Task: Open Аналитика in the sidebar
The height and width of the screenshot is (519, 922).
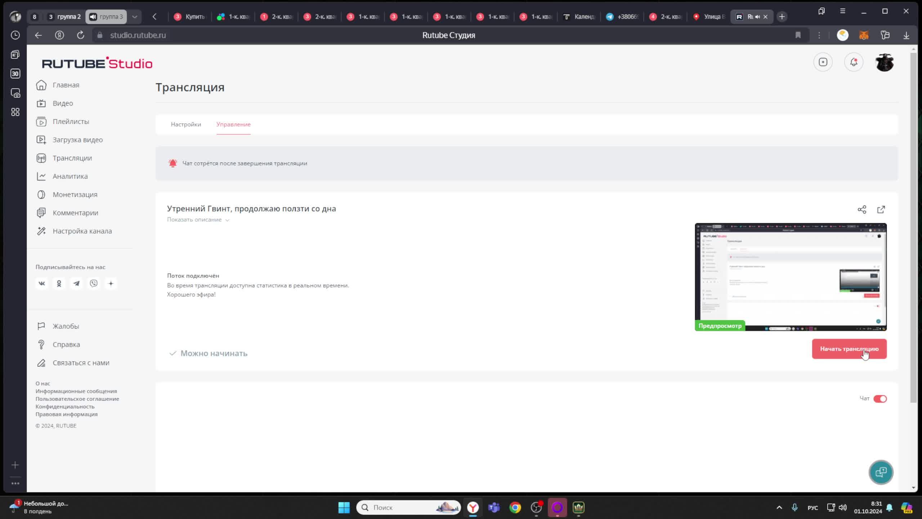Action: (x=62, y=176)
